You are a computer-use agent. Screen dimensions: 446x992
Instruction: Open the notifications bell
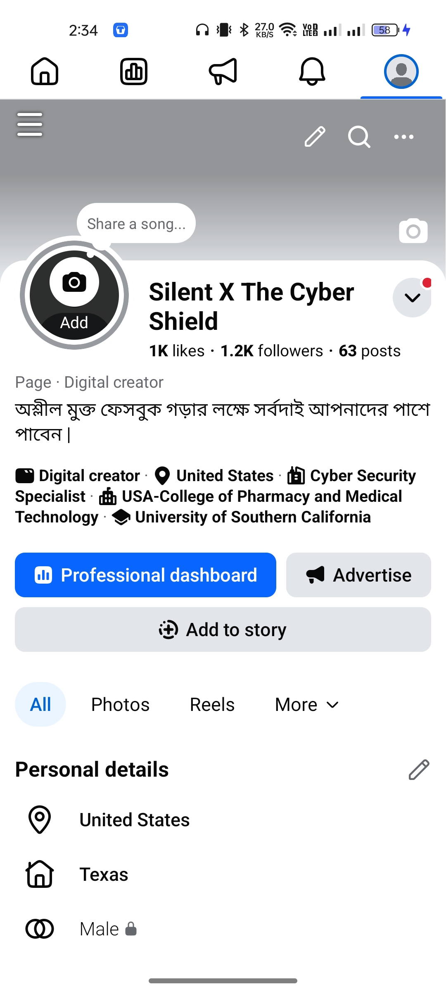tap(312, 72)
